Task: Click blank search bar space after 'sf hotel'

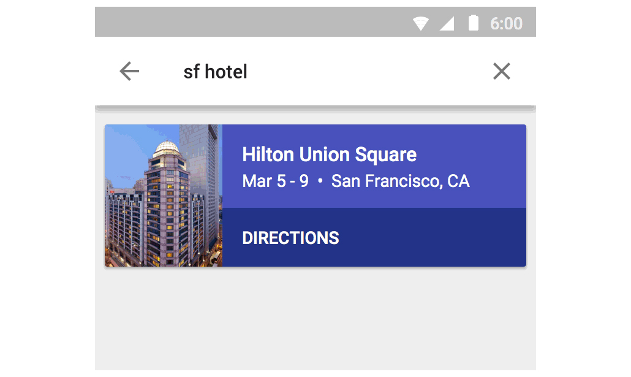Action: coord(368,72)
